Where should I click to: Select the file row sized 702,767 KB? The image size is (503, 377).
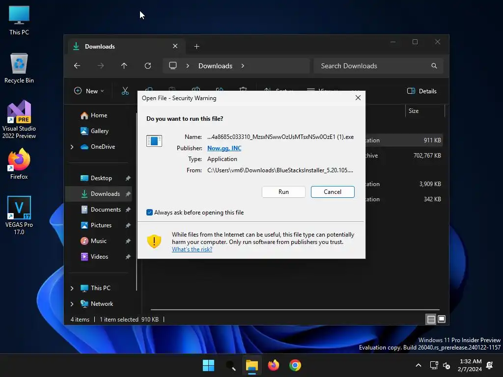404,156
